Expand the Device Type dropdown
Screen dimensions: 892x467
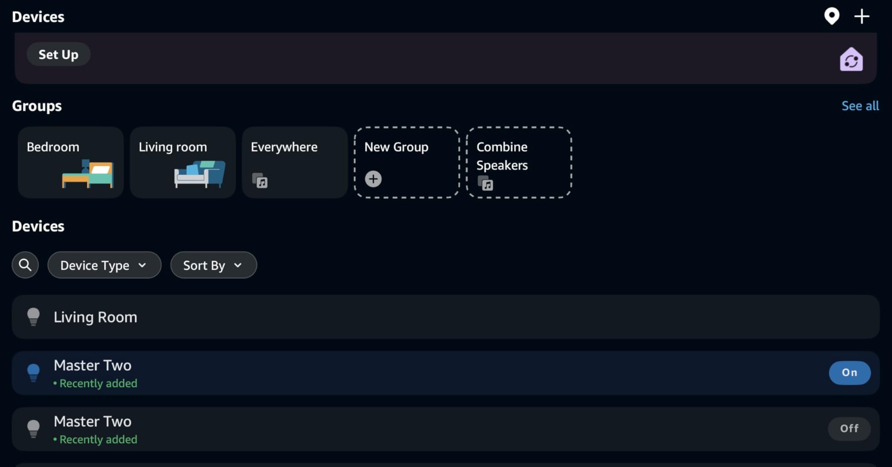tap(104, 265)
